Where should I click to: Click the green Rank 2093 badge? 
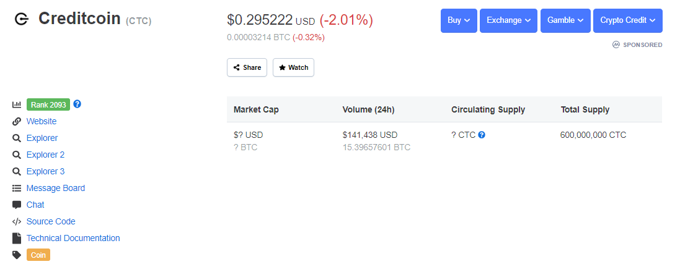tap(48, 104)
